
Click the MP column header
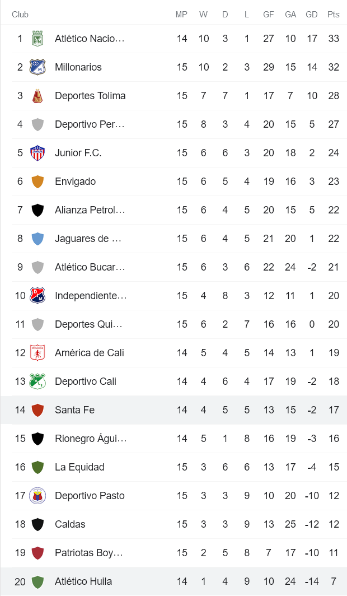pyautogui.click(x=182, y=15)
